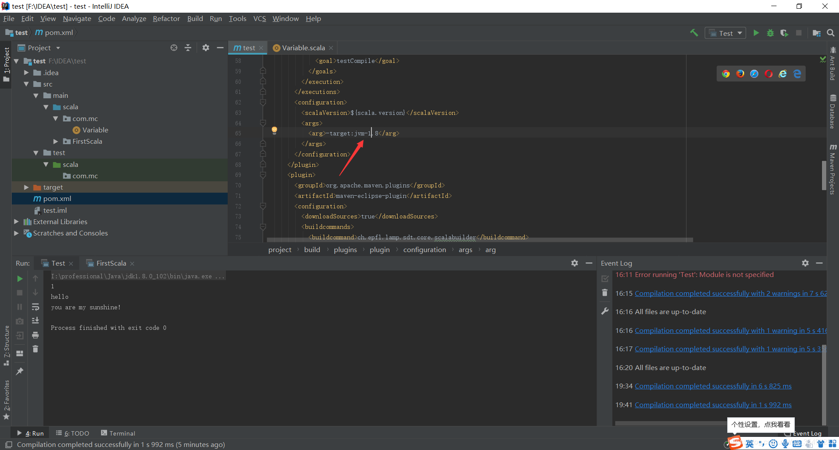Toggle the Maven Projects side tab
The width and height of the screenshot is (839, 450).
833,169
